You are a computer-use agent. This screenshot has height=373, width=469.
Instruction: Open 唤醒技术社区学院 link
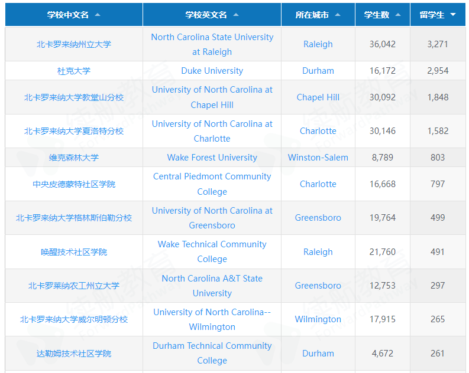74,252
